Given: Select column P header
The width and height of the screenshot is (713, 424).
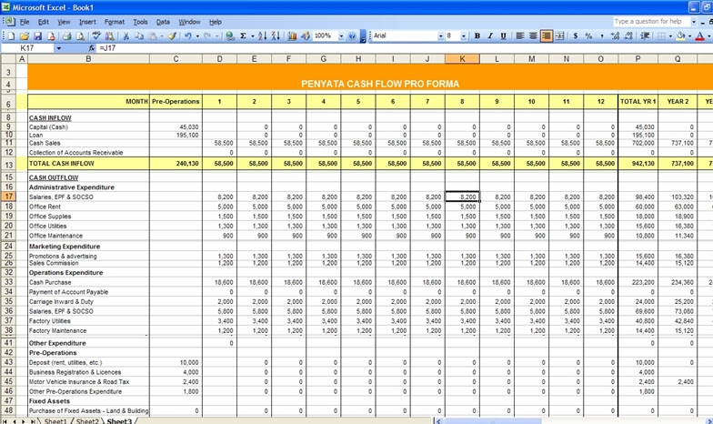Looking at the screenshot, I should pos(638,58).
